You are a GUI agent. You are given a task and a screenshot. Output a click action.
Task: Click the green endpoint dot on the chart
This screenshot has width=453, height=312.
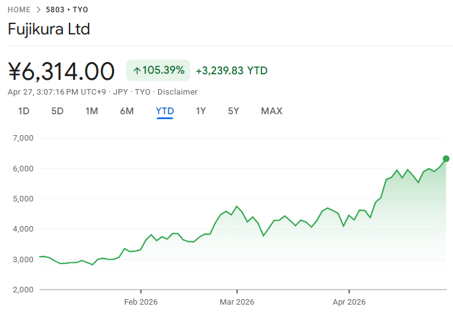click(x=446, y=158)
